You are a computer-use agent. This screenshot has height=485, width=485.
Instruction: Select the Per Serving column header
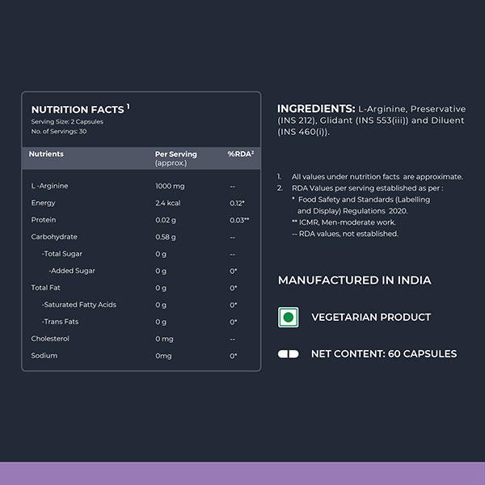tap(175, 154)
